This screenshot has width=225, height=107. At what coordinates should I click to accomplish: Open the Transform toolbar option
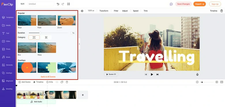[x=104, y=11]
